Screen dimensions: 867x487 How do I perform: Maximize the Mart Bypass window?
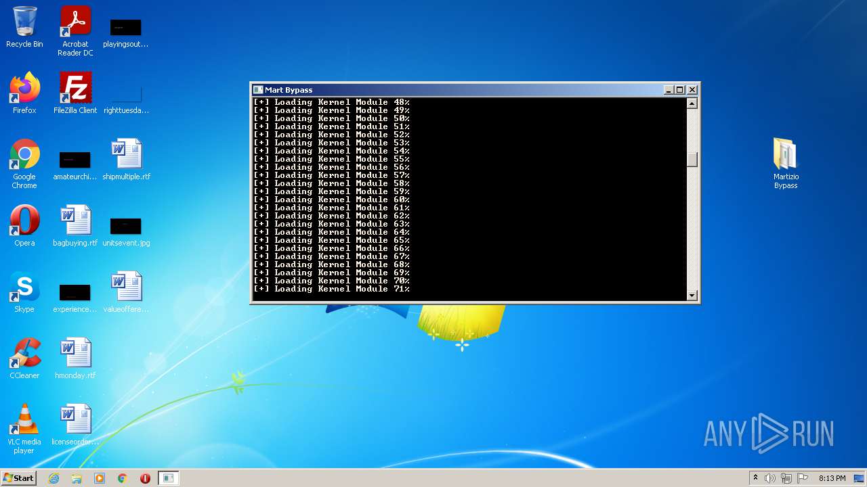(680, 90)
